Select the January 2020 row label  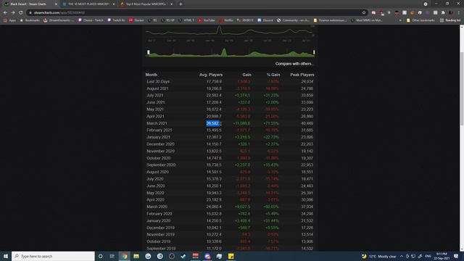158,220
